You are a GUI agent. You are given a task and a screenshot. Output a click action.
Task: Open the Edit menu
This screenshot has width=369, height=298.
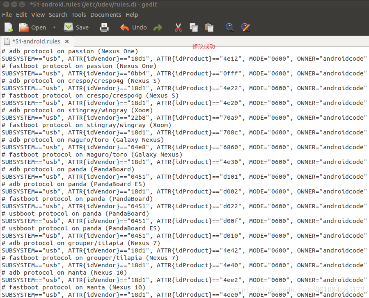click(x=21, y=15)
